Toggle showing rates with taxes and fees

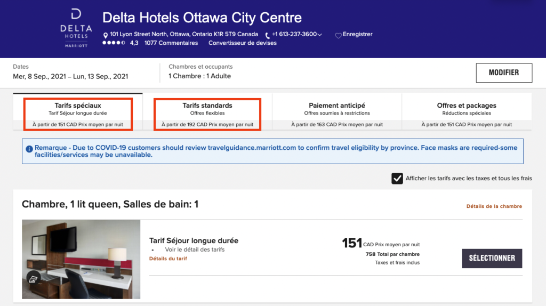pyautogui.click(x=397, y=179)
